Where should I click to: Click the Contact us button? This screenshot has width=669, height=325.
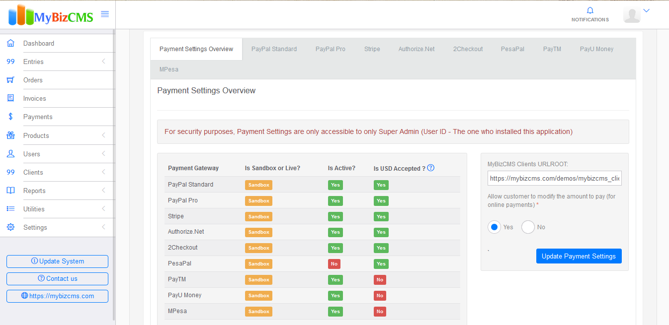tap(57, 279)
